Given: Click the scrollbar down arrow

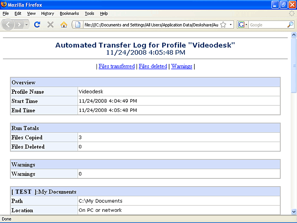Looking at the screenshot, I should point(294,211).
